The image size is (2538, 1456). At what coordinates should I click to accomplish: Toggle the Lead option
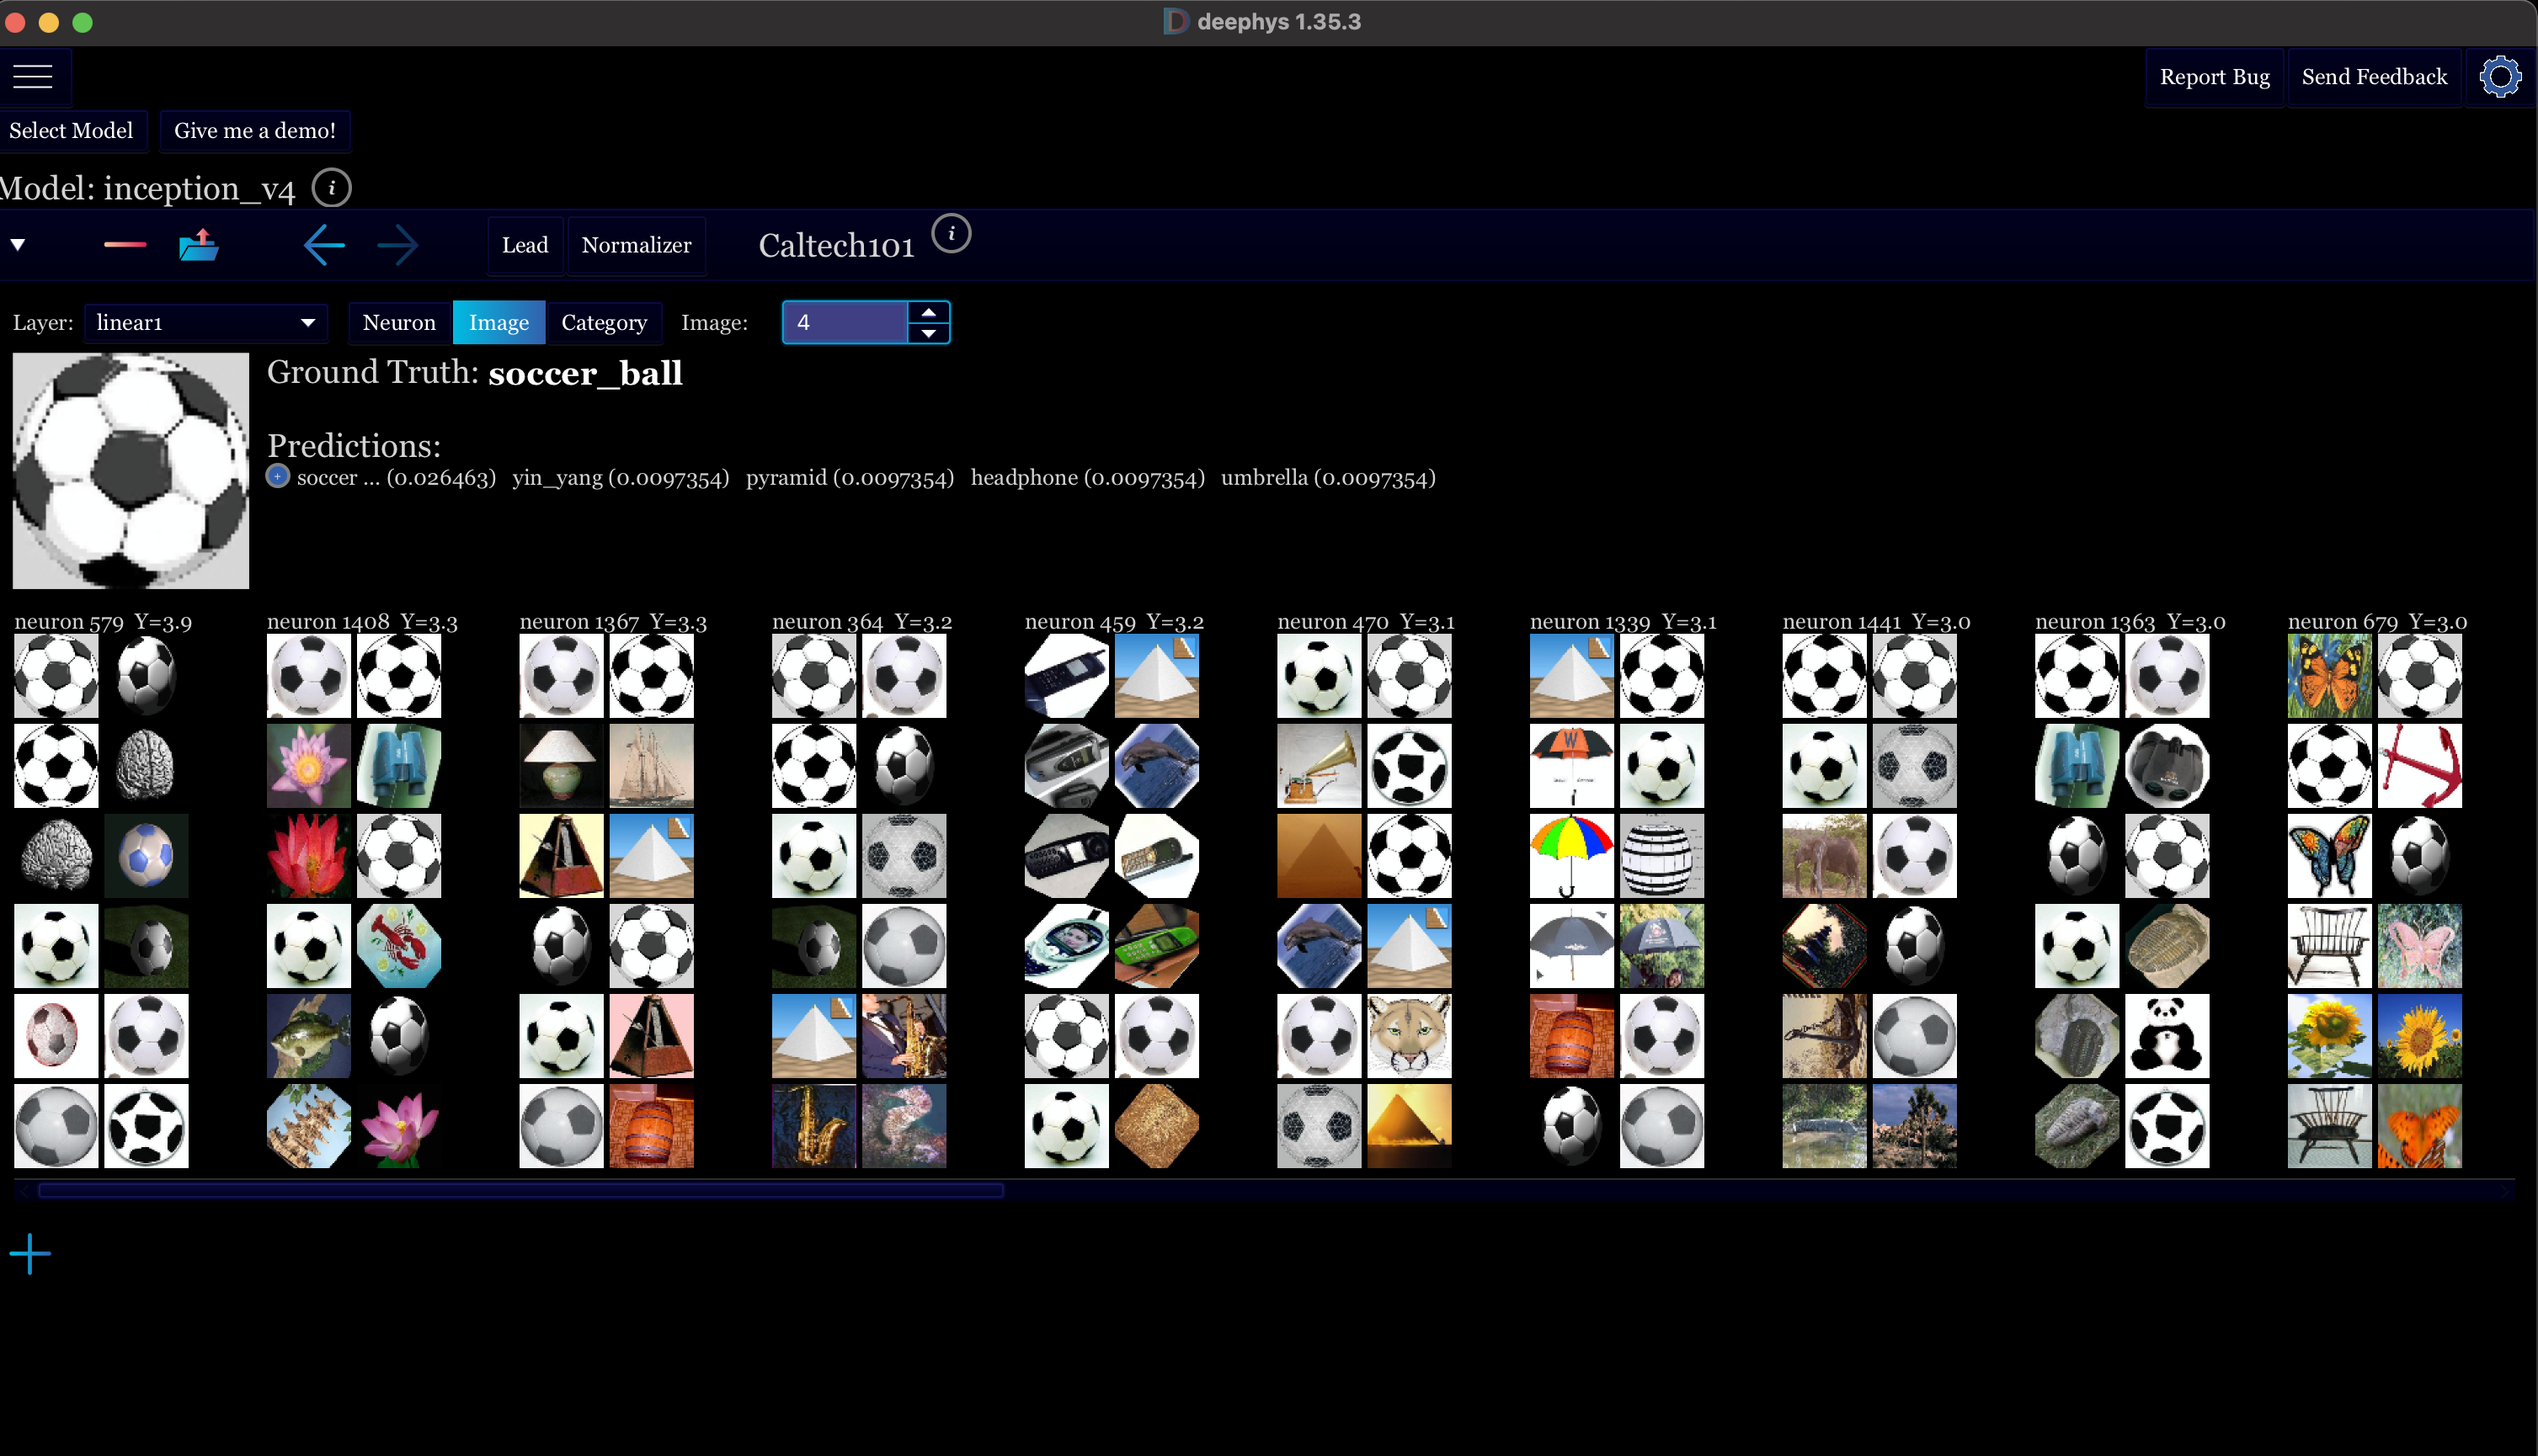point(525,245)
